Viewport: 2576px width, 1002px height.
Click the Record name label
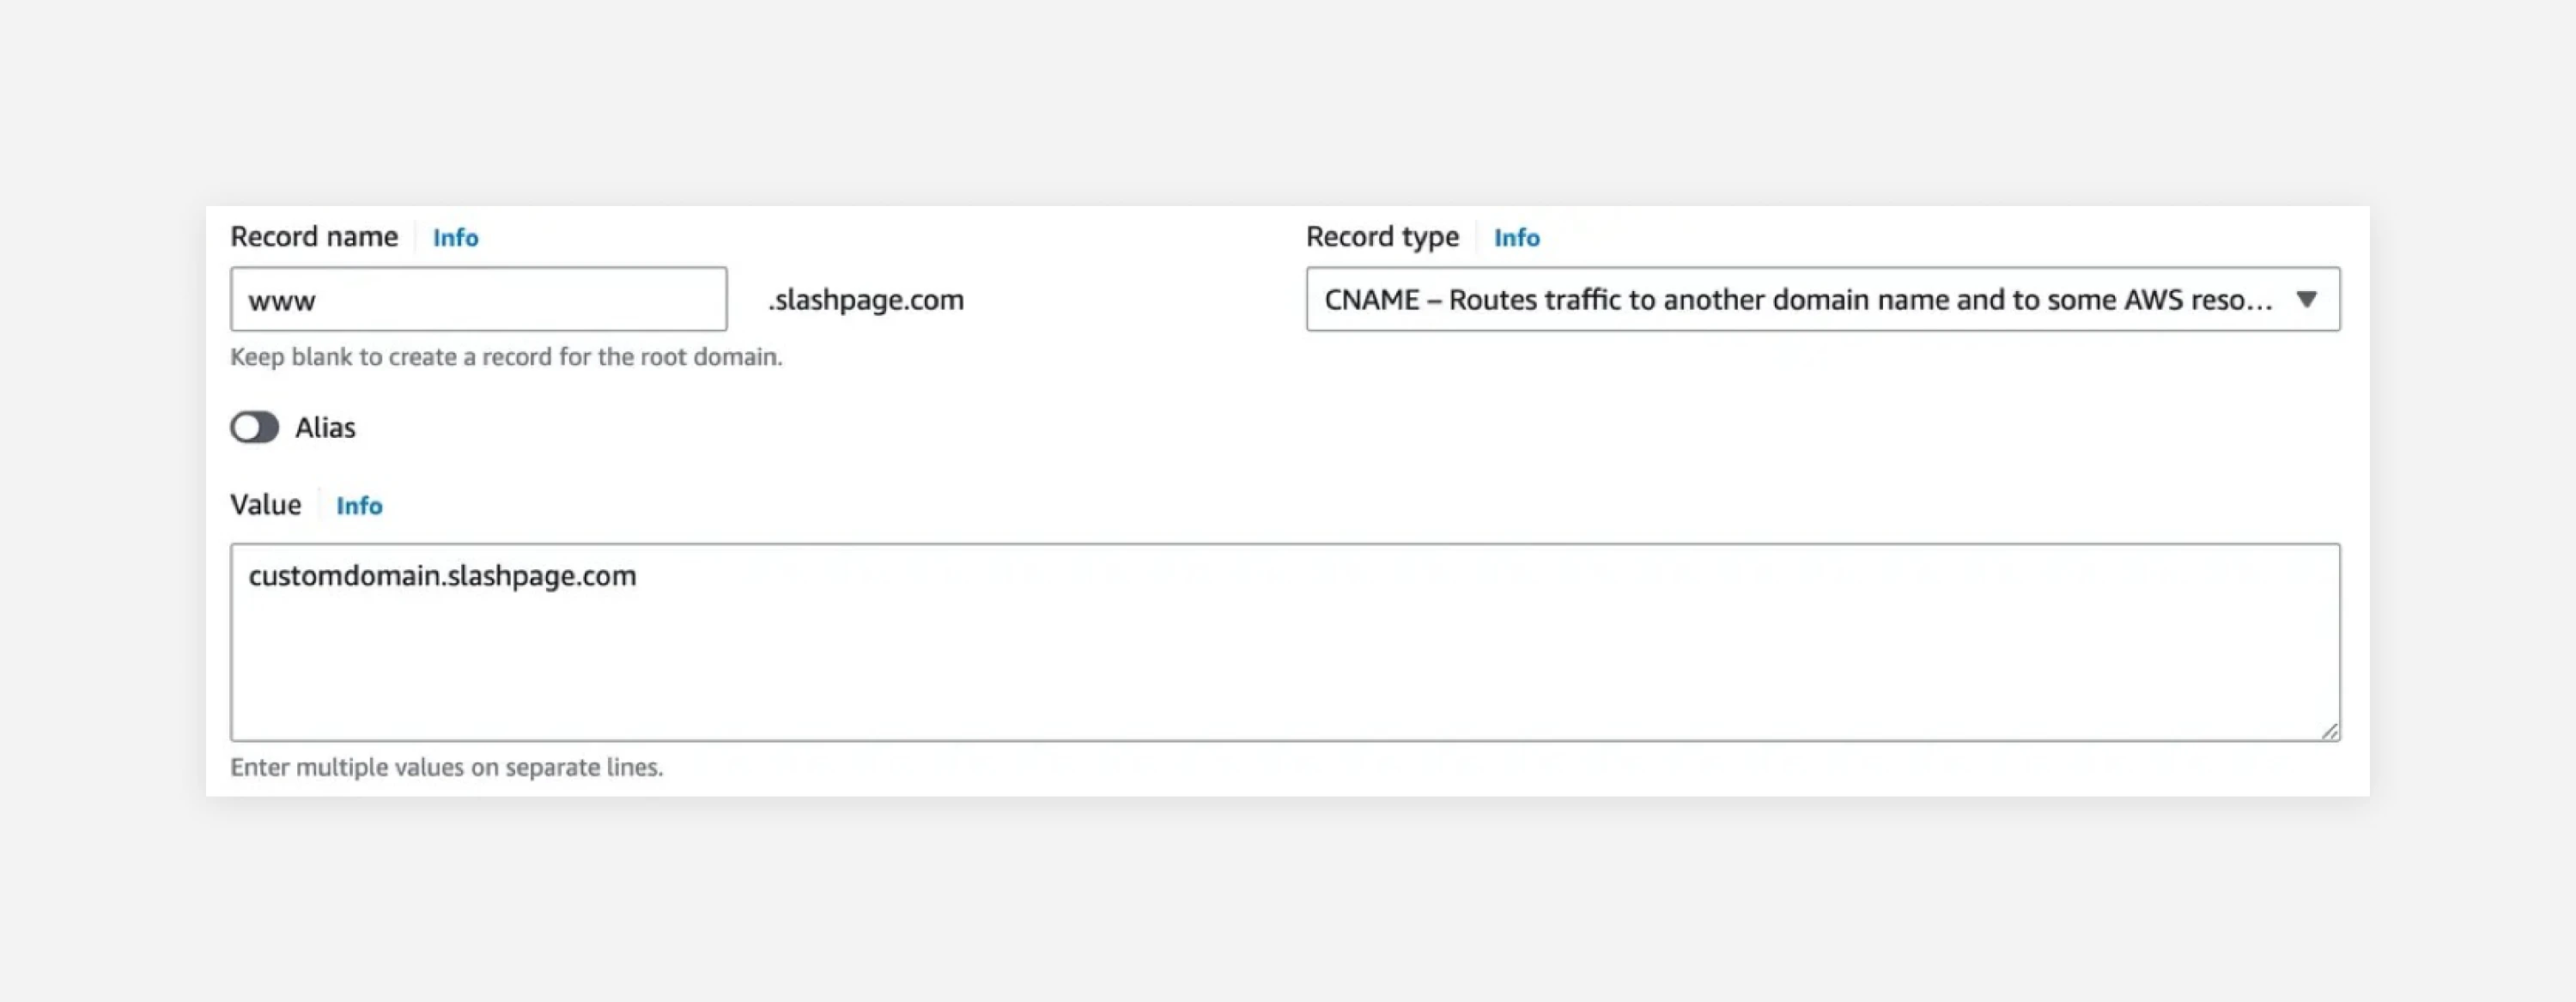tap(314, 237)
